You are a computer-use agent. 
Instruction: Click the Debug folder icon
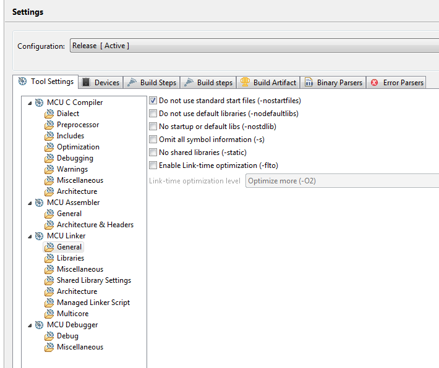[49, 336]
